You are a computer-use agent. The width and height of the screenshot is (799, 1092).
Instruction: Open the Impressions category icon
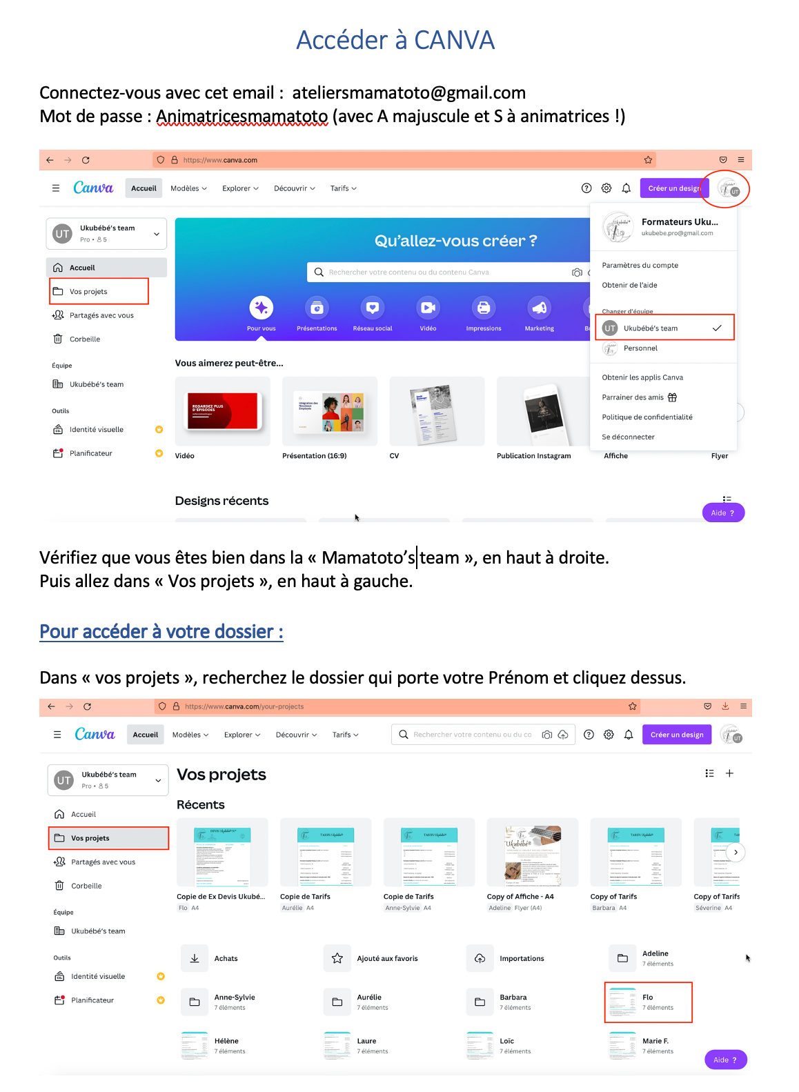click(x=484, y=308)
